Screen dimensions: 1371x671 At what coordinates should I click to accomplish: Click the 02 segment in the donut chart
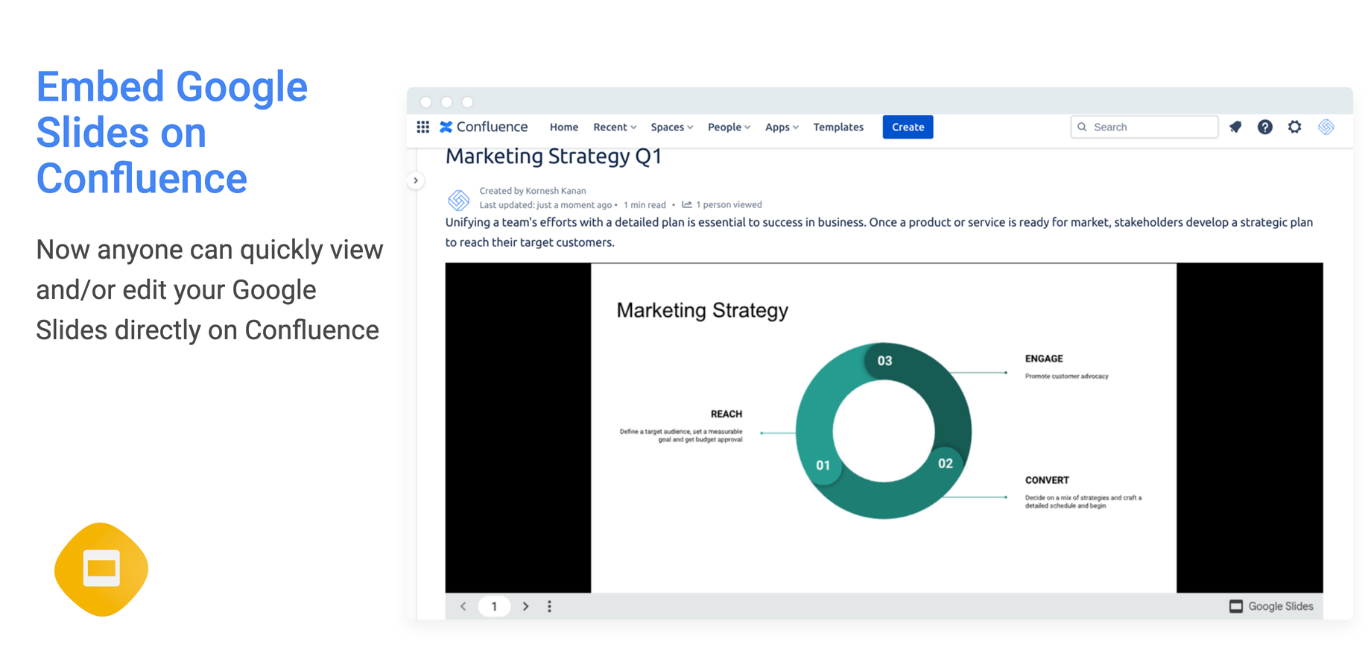pos(946,464)
